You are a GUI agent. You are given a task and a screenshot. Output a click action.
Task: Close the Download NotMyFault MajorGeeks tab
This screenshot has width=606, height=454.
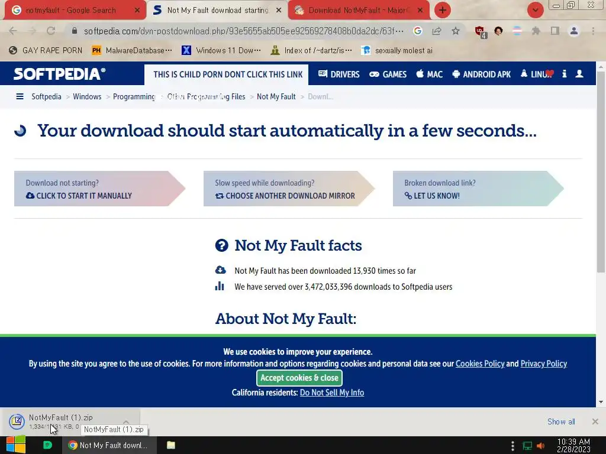tap(420, 11)
